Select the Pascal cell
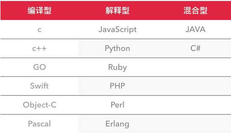Screen dimensions: 231x133 [x=39, y=124]
